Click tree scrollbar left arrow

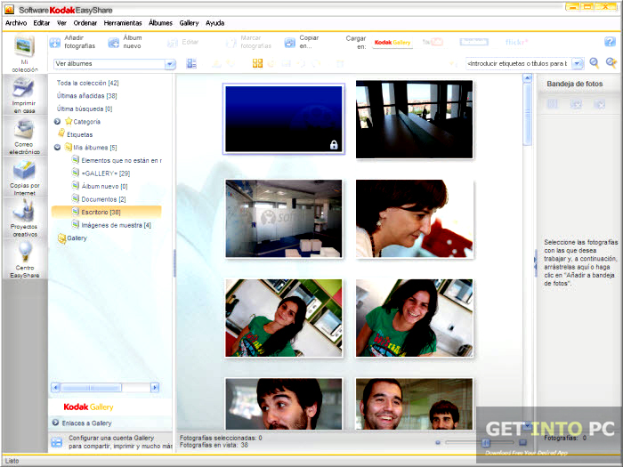tap(55, 387)
